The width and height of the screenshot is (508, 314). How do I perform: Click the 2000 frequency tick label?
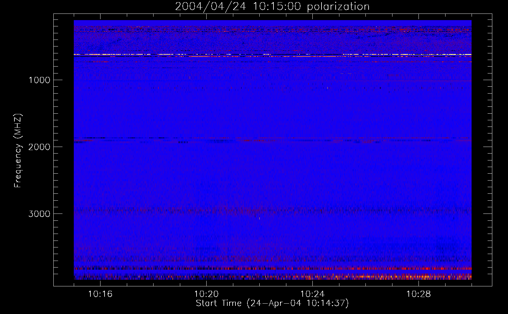click(39, 147)
